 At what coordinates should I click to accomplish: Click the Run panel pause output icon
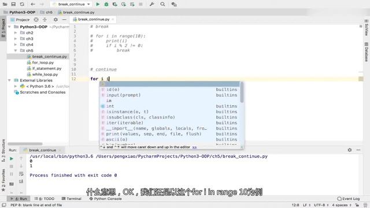(x=12, y=174)
